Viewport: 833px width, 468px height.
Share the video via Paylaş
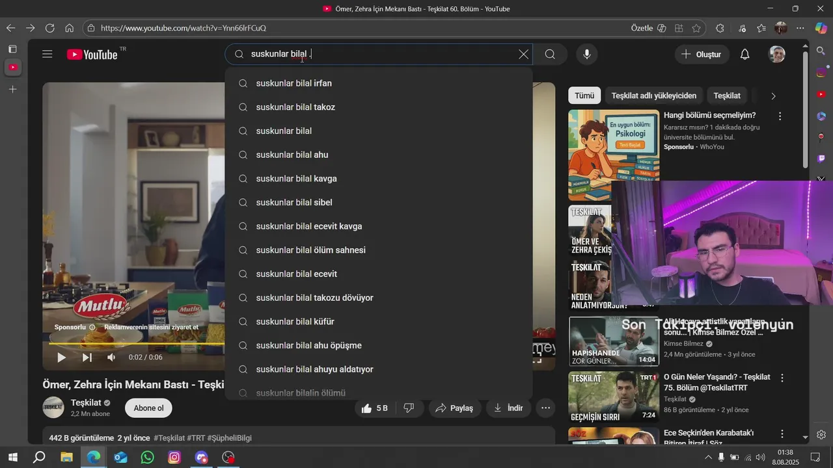click(454, 408)
